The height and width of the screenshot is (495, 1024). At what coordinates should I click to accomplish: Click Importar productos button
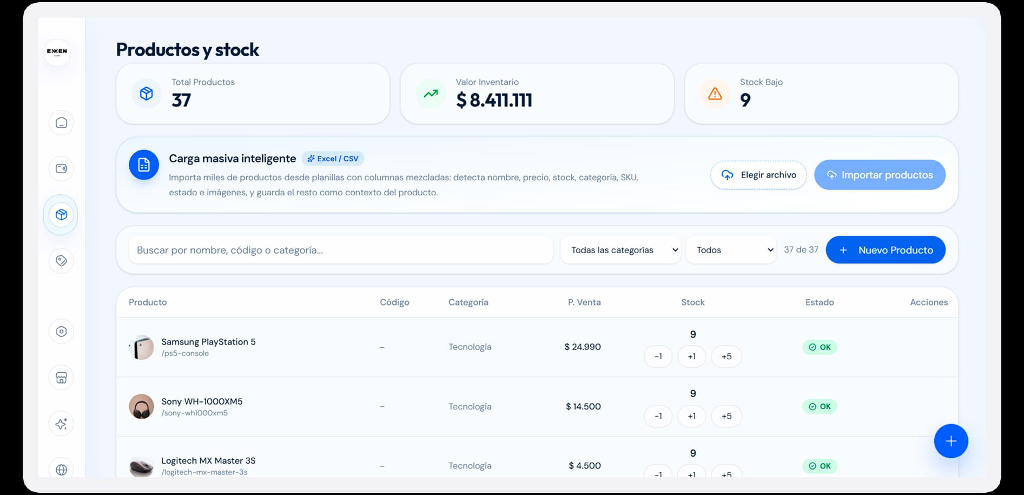coord(880,175)
